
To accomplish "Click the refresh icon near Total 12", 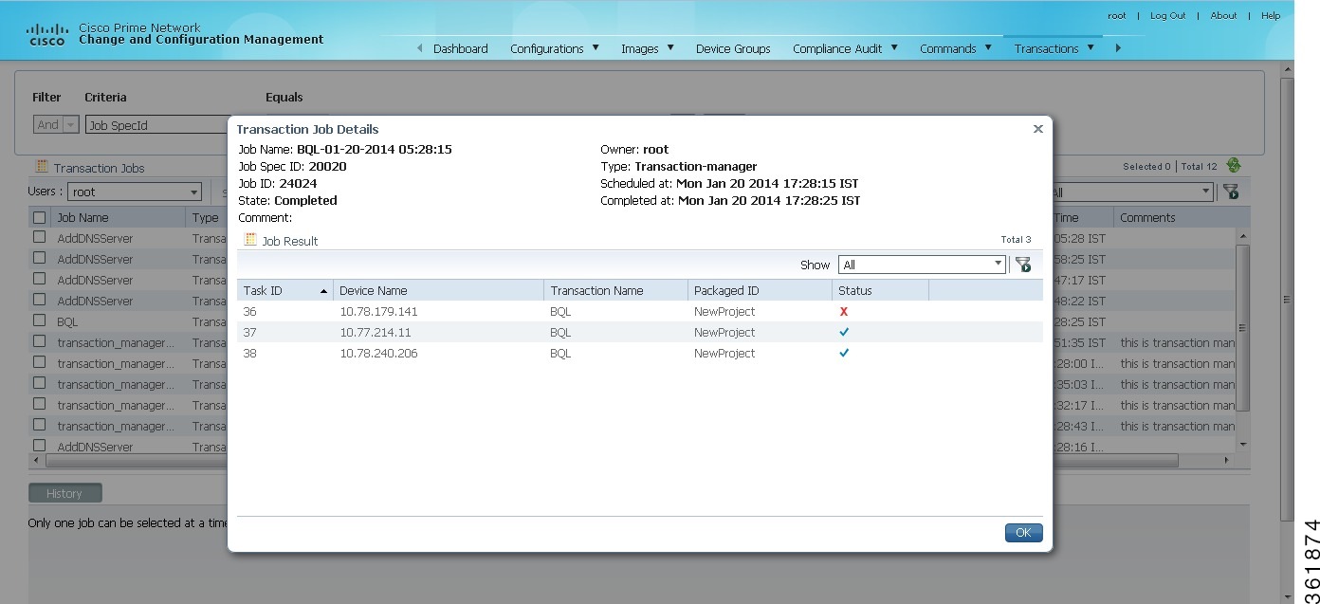I will tap(1233, 165).
